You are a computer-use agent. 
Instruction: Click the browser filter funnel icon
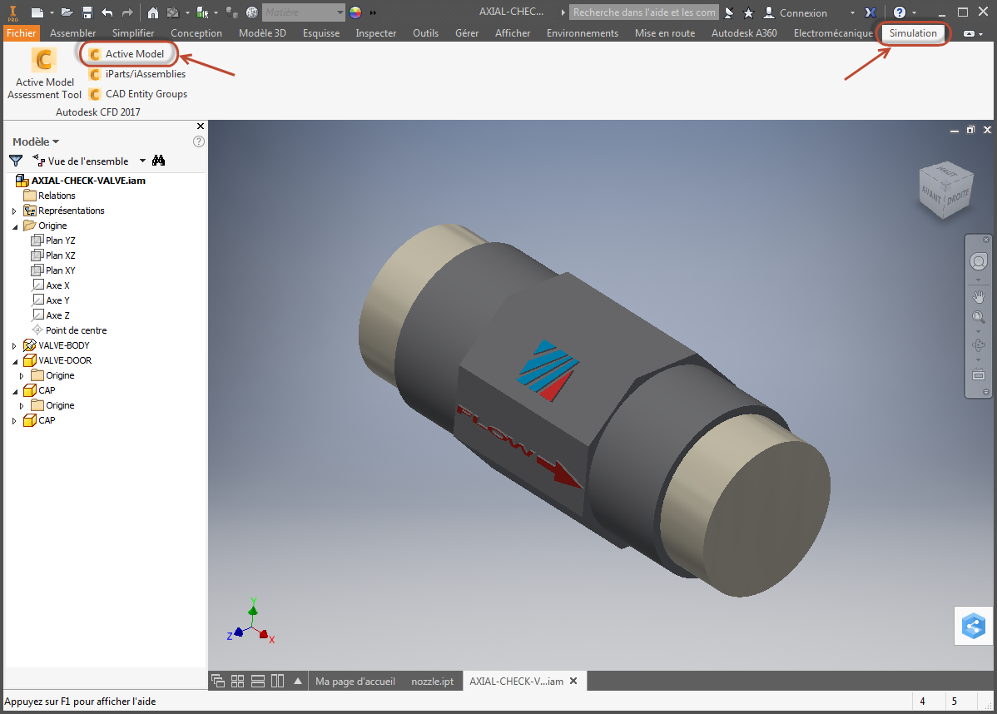pyautogui.click(x=16, y=161)
